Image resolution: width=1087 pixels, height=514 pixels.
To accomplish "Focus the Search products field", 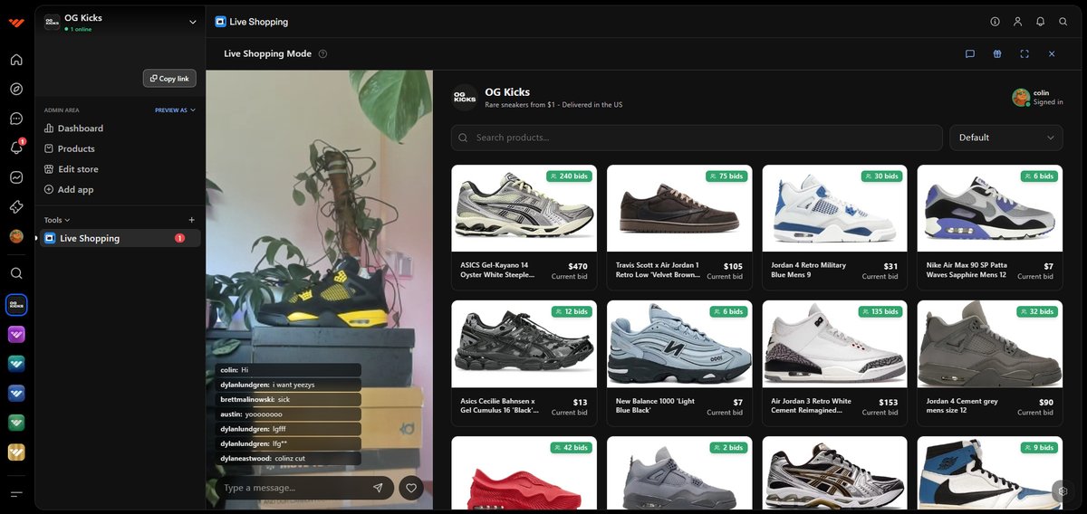I will (697, 138).
